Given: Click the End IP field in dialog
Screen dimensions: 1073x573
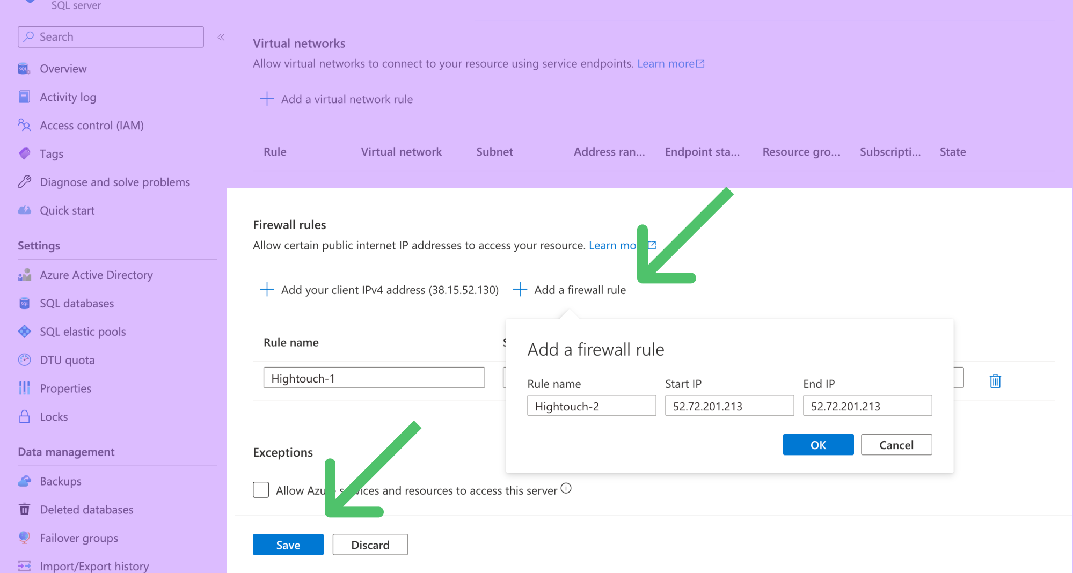Looking at the screenshot, I should click(x=867, y=406).
